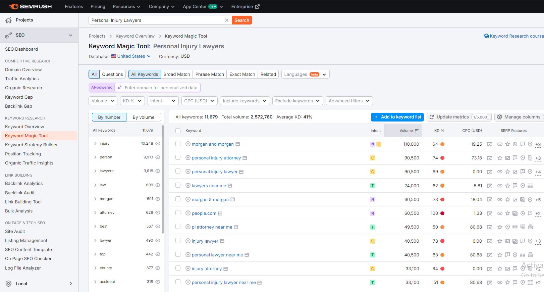Open the CPC (USD) filter dropdown

(x=199, y=101)
